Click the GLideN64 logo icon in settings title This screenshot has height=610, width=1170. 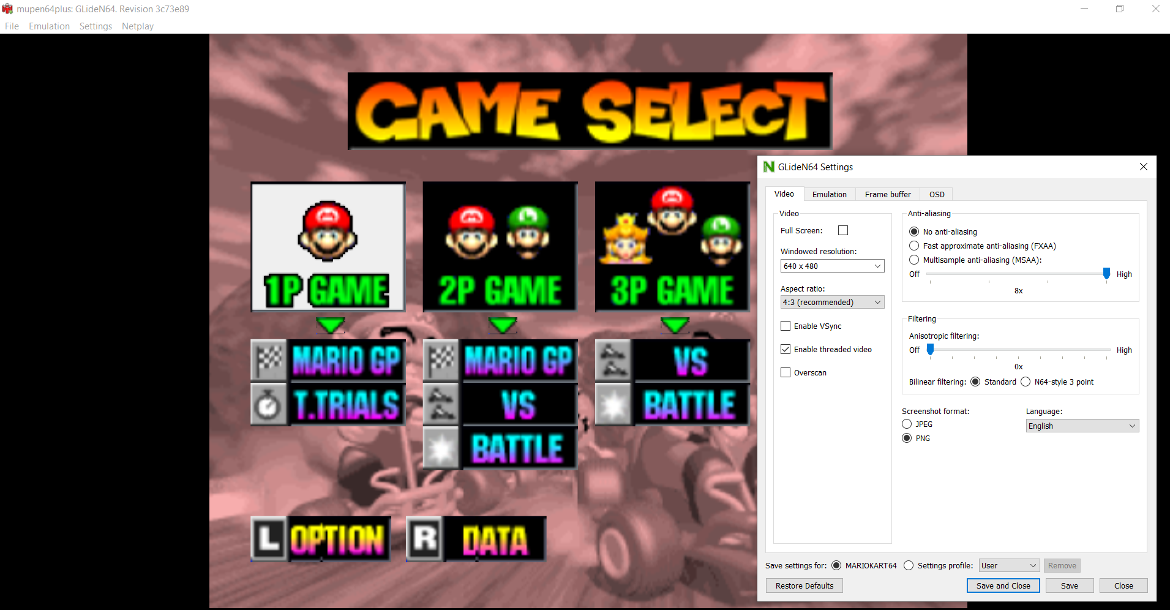pyautogui.click(x=769, y=167)
